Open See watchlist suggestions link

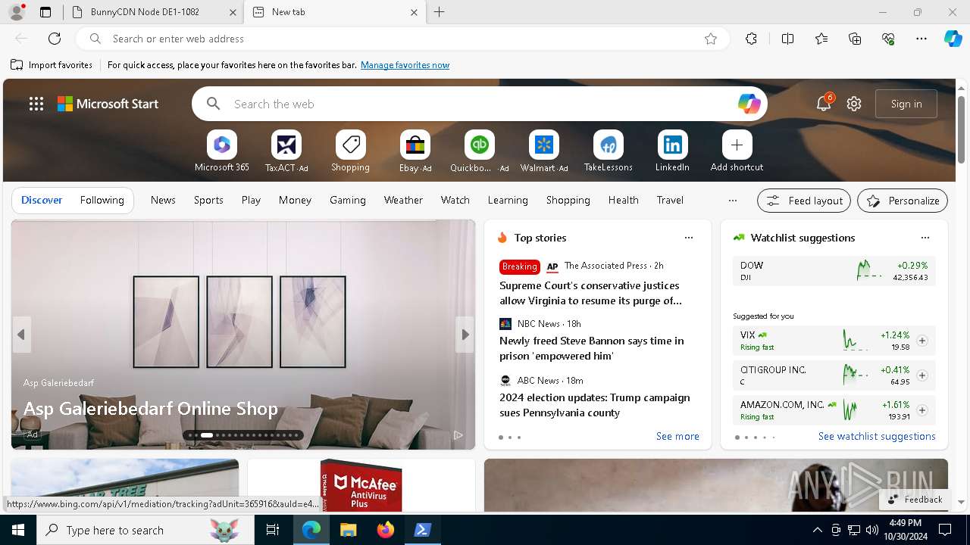[x=877, y=436]
